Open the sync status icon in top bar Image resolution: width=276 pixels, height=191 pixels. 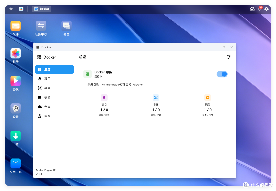pos(252,9)
